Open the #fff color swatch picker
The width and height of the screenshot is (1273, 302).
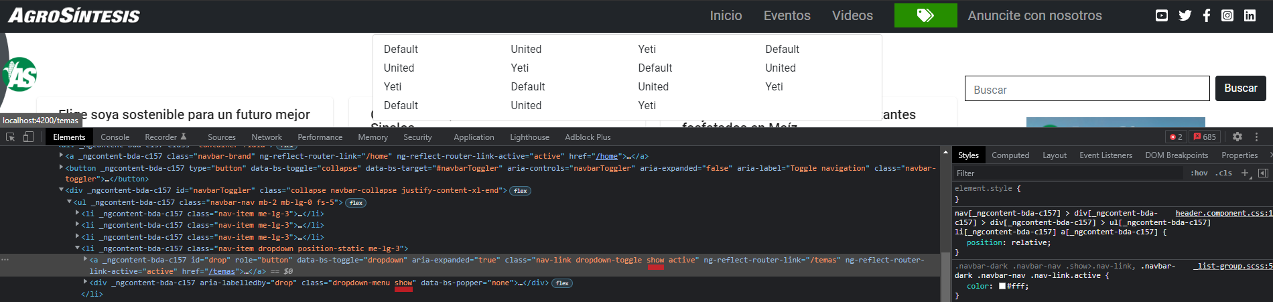click(x=1002, y=286)
